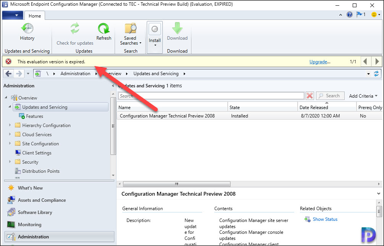Collapse the Administration navigation pane
This screenshot has width=384, height=246.
[x=113, y=86]
